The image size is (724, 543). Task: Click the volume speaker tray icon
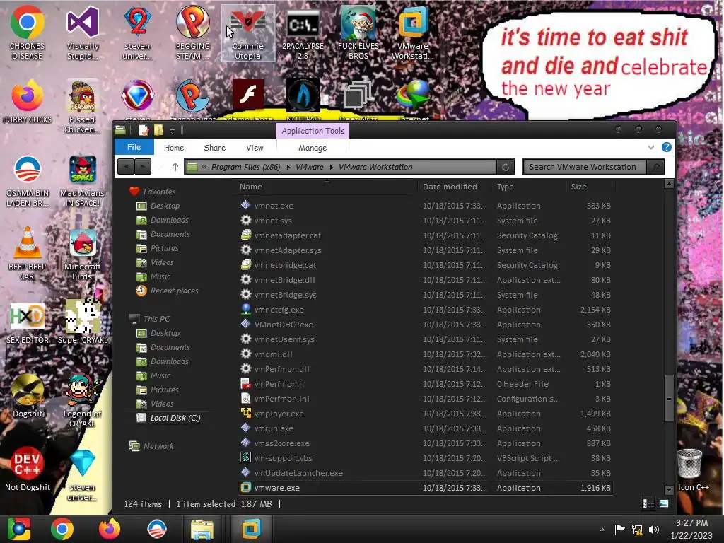(x=654, y=530)
